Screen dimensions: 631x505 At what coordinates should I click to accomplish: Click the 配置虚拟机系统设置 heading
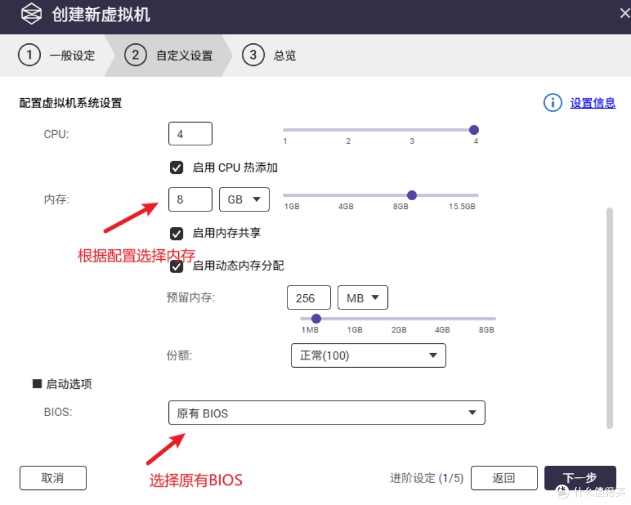71,103
